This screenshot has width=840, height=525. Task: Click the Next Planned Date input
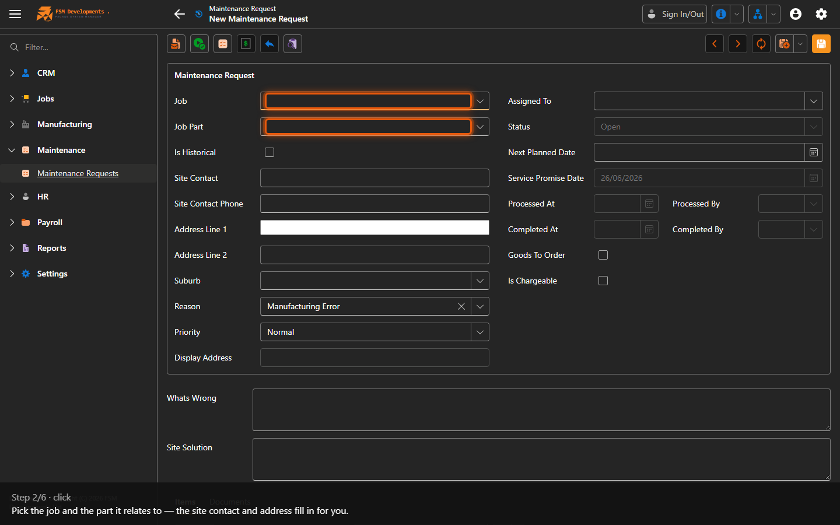coord(699,152)
